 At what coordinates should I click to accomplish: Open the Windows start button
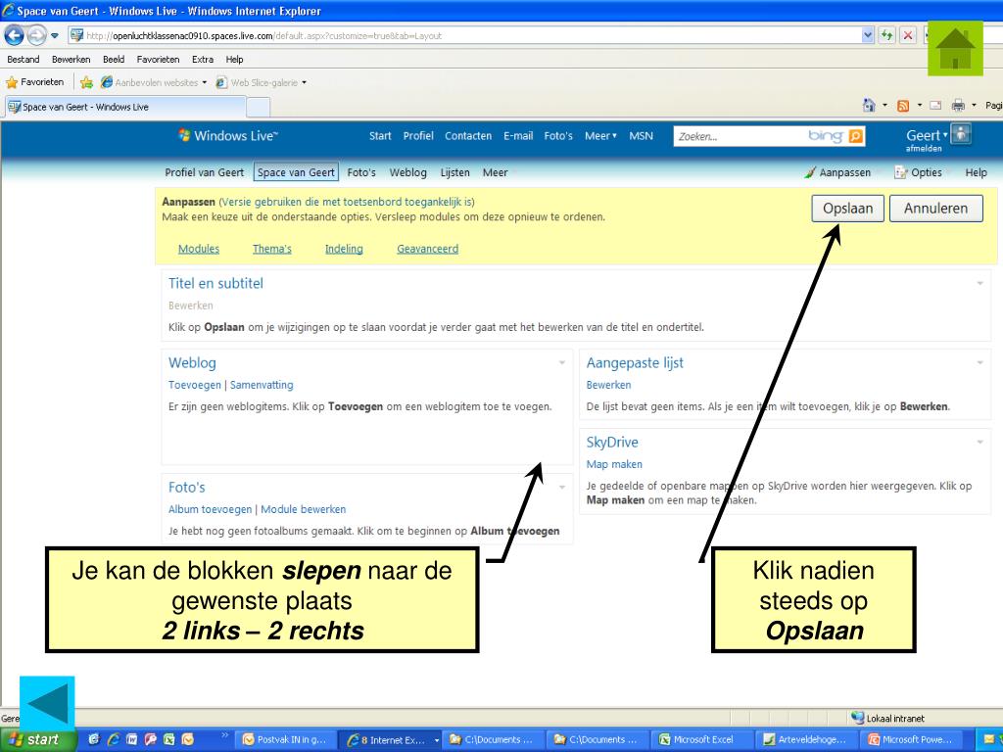tap(38, 740)
